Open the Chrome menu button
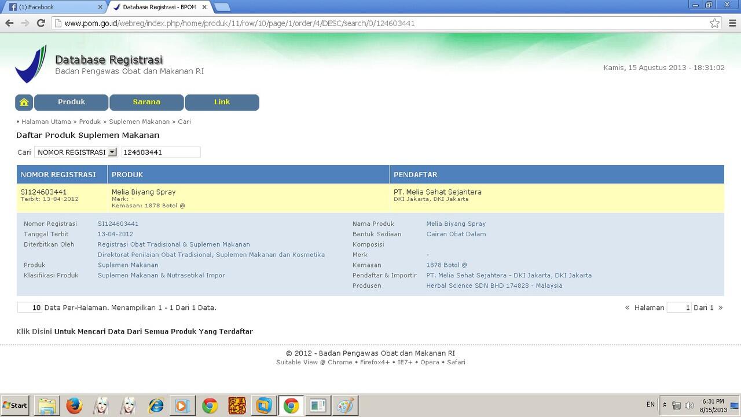This screenshot has width=741, height=417. pyautogui.click(x=732, y=23)
